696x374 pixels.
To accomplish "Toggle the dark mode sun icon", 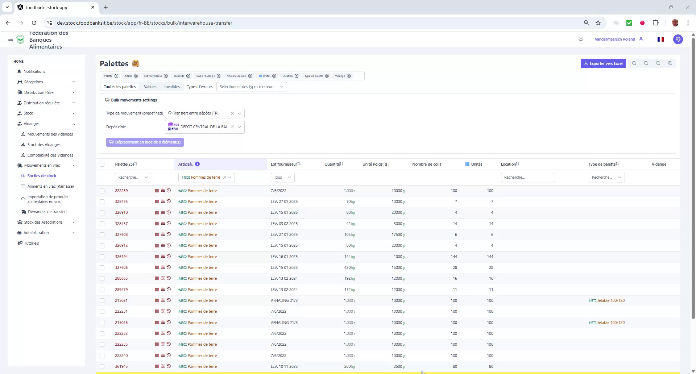I will 581,39.
